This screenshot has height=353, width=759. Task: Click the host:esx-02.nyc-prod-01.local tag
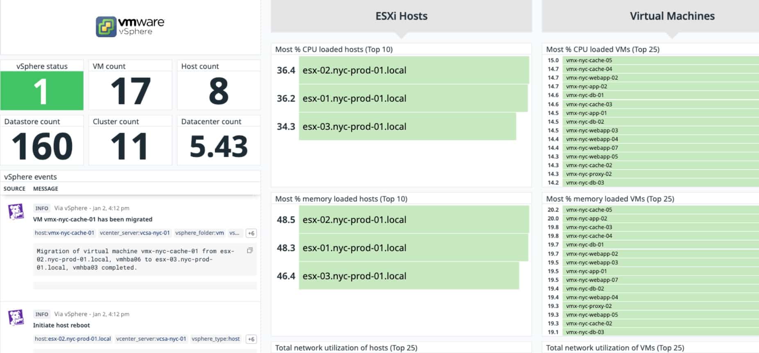(73, 339)
